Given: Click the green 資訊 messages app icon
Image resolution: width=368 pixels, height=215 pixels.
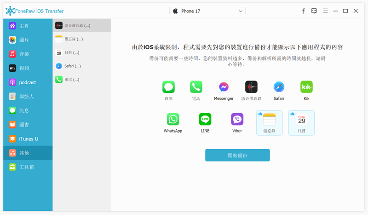Looking at the screenshot, I should [168, 87].
